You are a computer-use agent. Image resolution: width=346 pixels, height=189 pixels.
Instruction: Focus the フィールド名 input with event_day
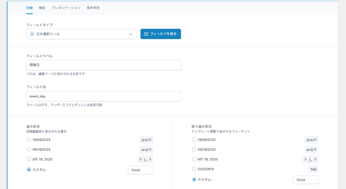pos(103,96)
